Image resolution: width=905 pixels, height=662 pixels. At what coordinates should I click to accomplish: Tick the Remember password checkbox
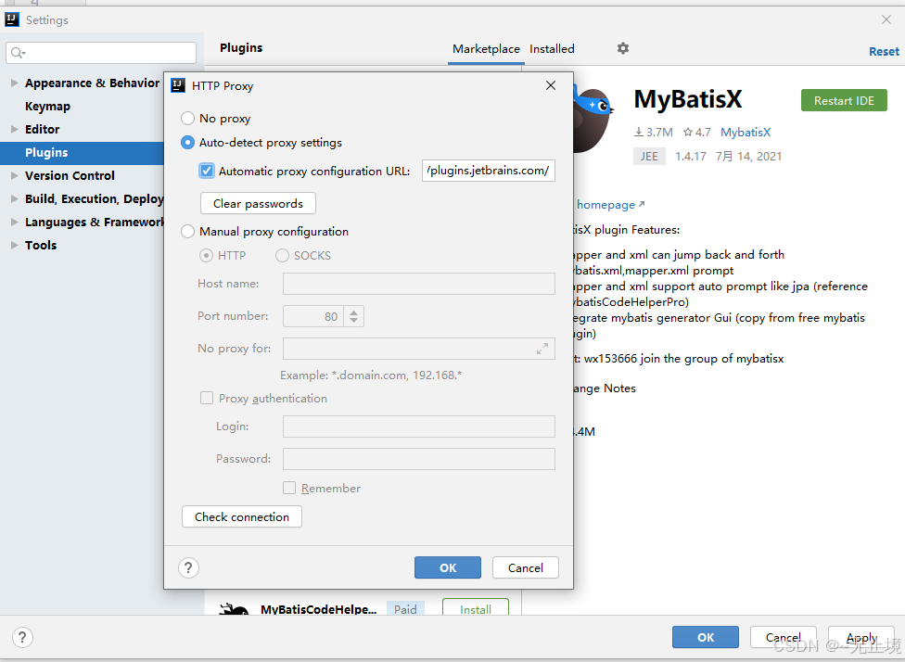click(x=289, y=488)
